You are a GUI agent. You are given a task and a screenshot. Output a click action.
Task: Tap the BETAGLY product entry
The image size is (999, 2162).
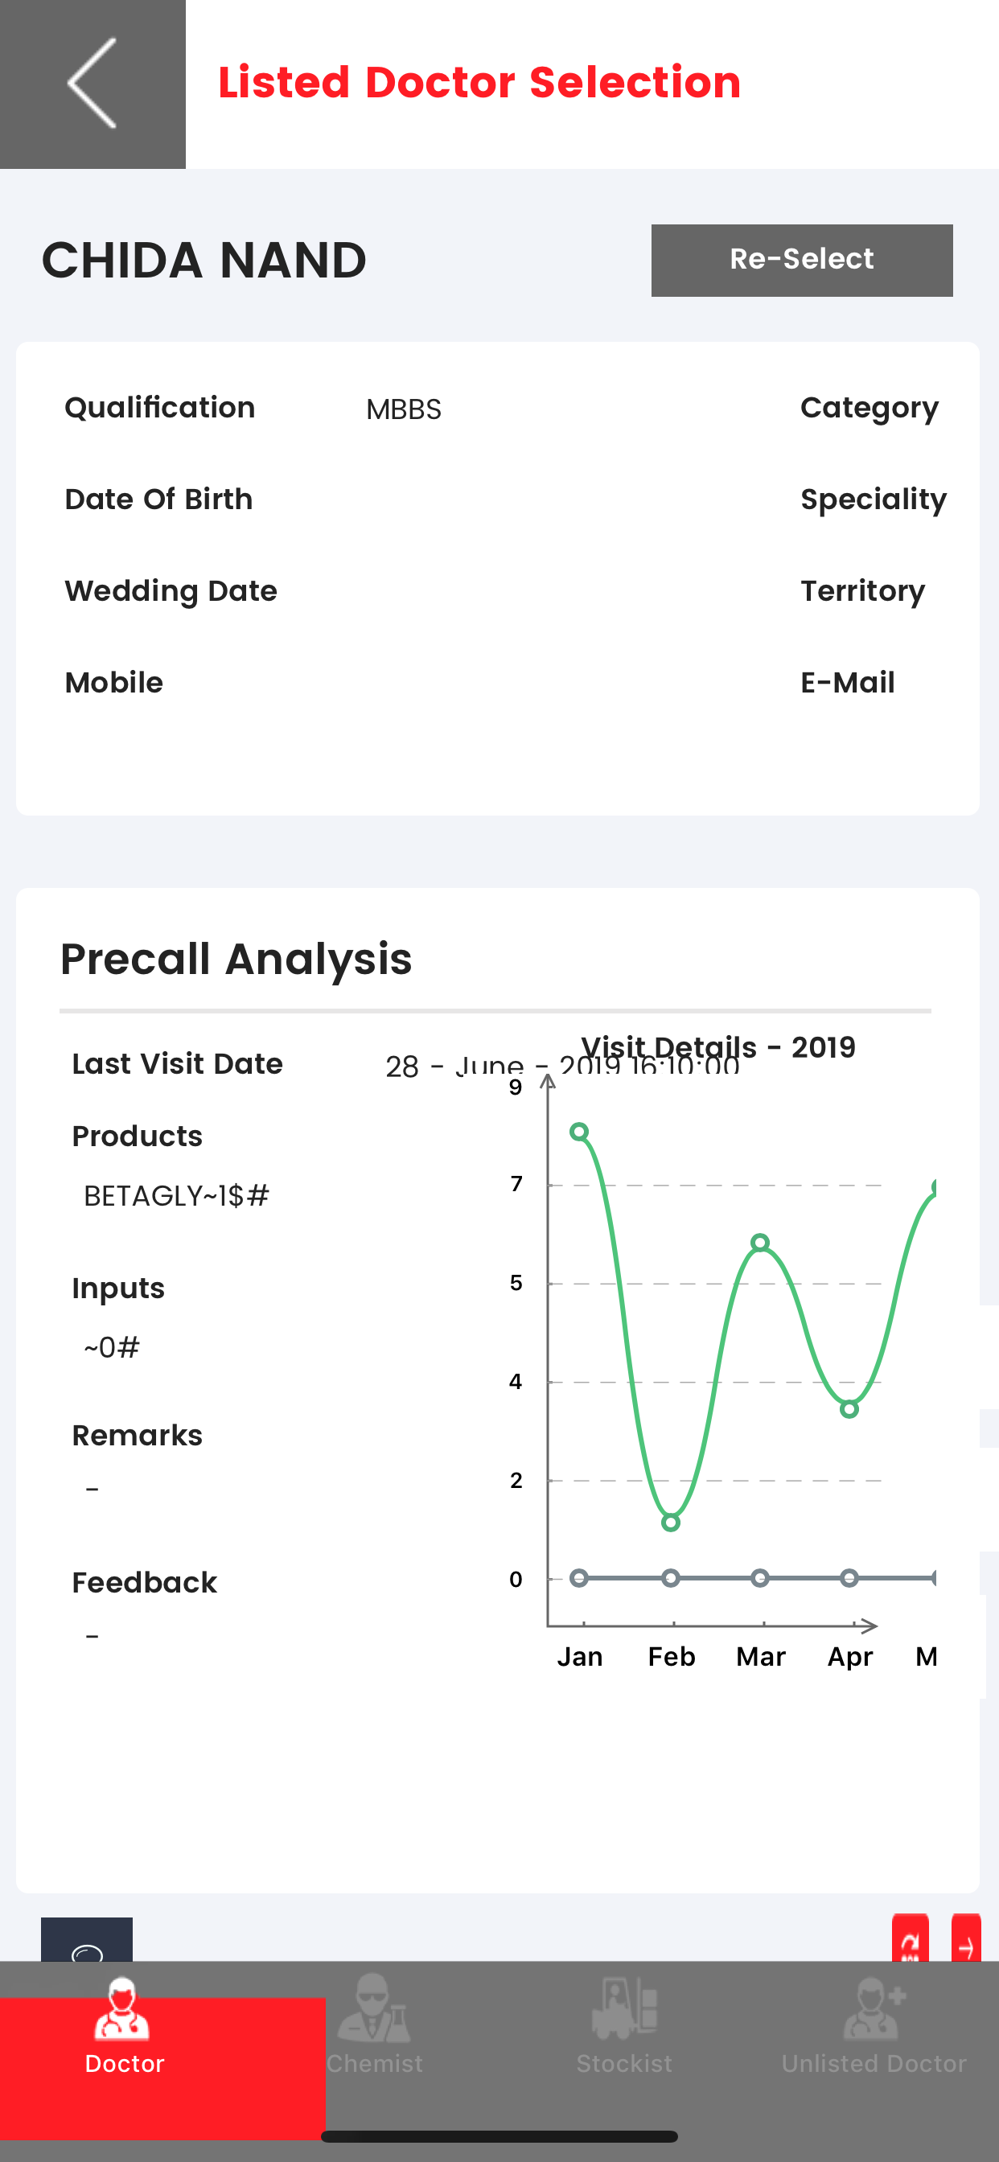tap(176, 1196)
